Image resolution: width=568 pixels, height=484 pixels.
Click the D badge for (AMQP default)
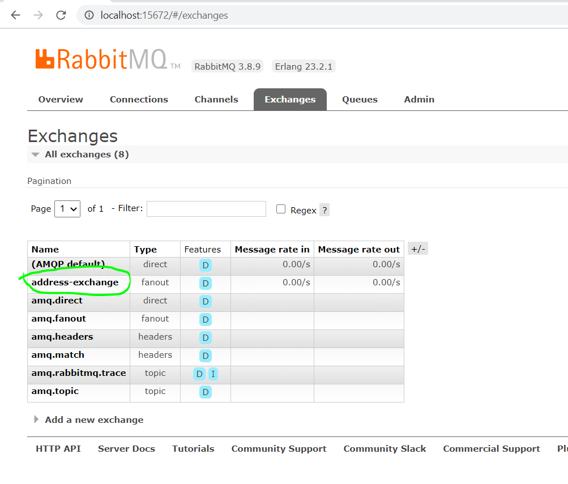(206, 265)
